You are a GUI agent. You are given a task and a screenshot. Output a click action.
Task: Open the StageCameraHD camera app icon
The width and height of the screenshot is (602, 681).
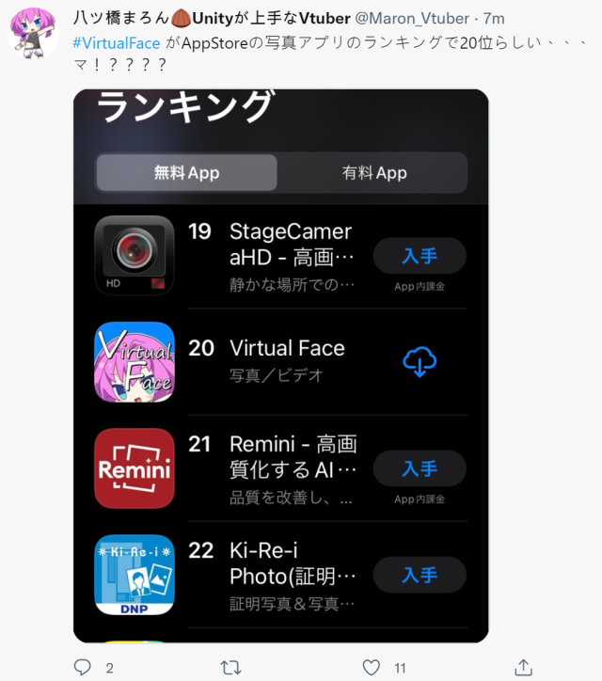click(135, 256)
